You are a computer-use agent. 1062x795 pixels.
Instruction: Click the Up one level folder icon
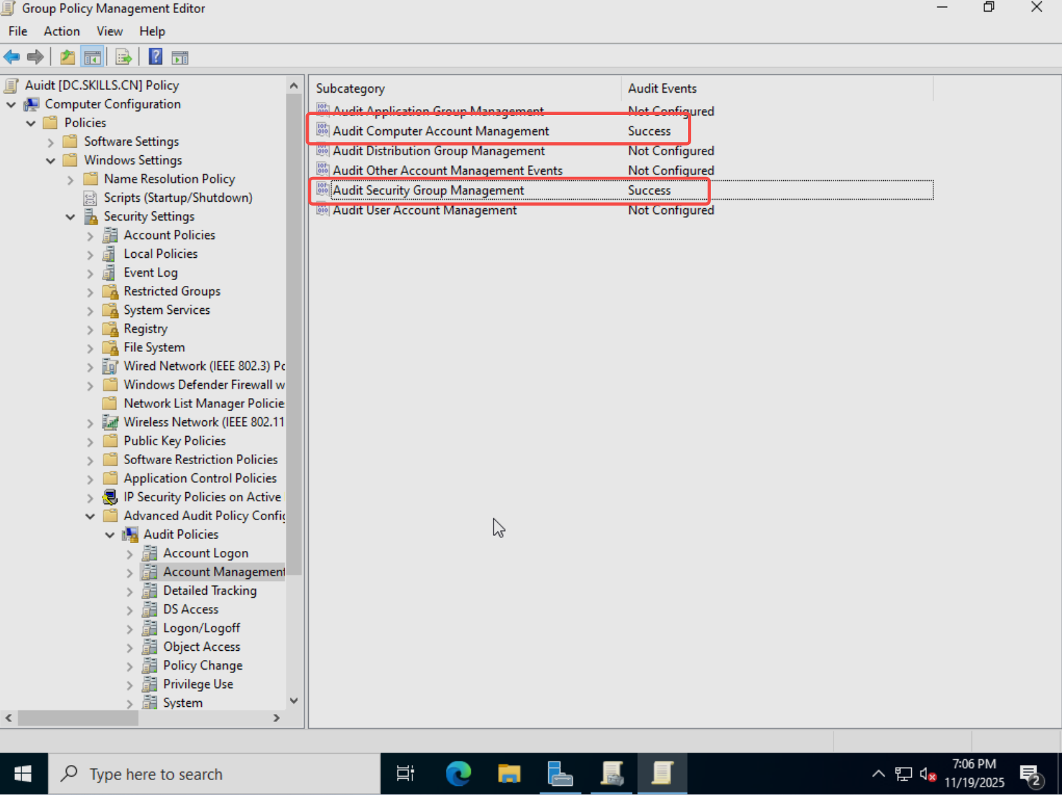point(67,57)
